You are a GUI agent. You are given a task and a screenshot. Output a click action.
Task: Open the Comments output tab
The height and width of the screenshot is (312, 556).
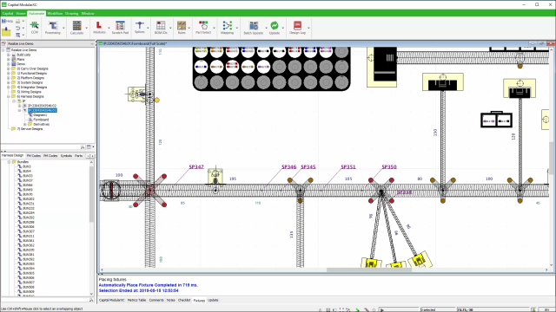(x=156, y=300)
